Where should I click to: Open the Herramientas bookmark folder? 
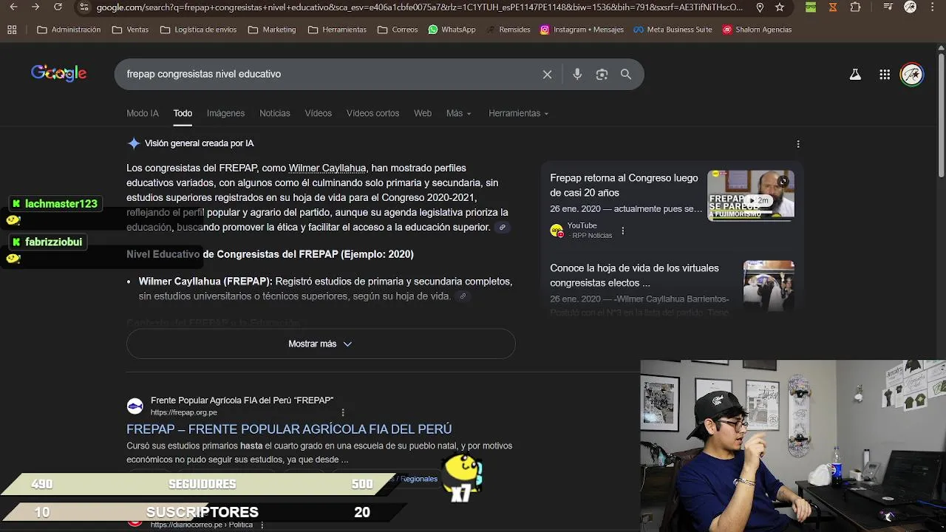click(337, 30)
